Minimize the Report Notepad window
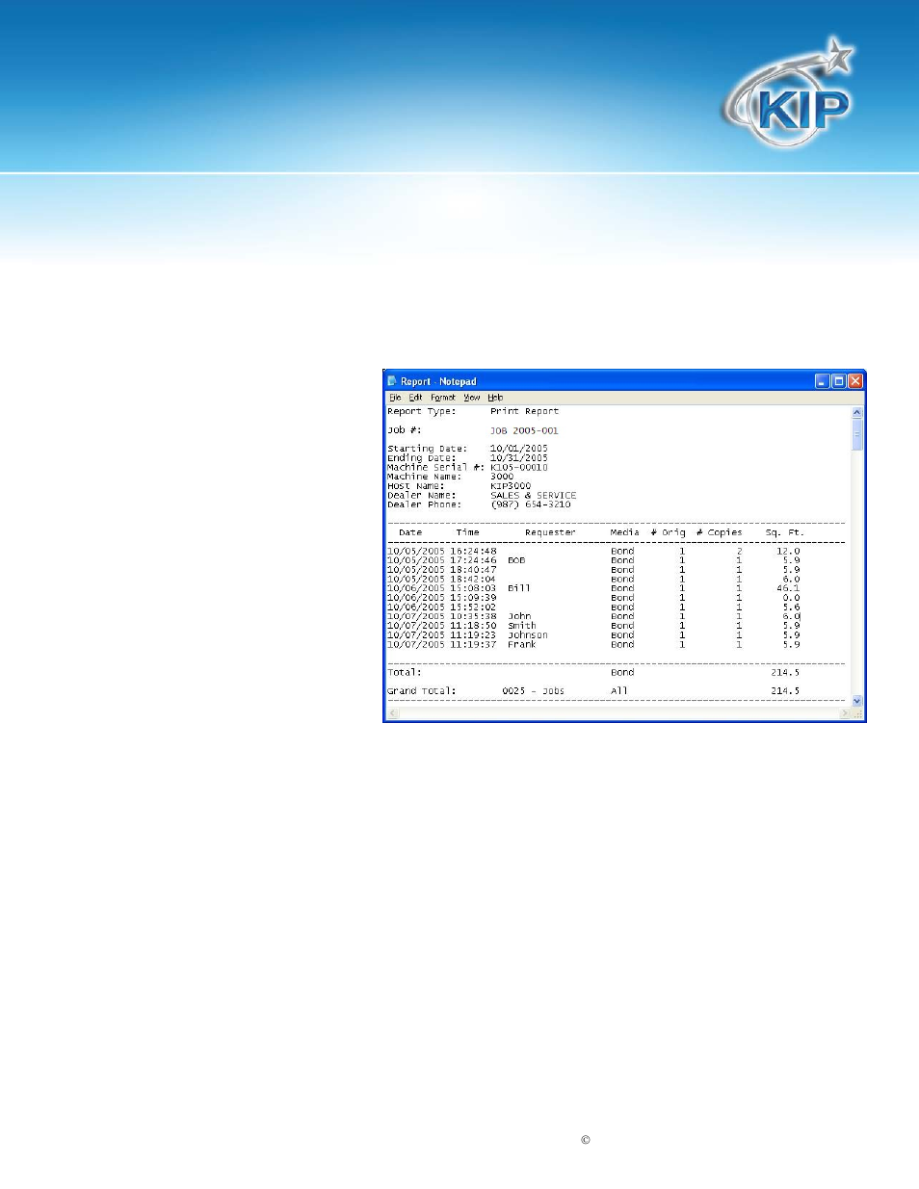This screenshot has width=919, height=1189. point(822,381)
